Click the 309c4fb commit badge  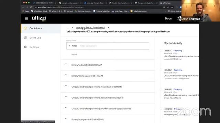(x=168, y=90)
